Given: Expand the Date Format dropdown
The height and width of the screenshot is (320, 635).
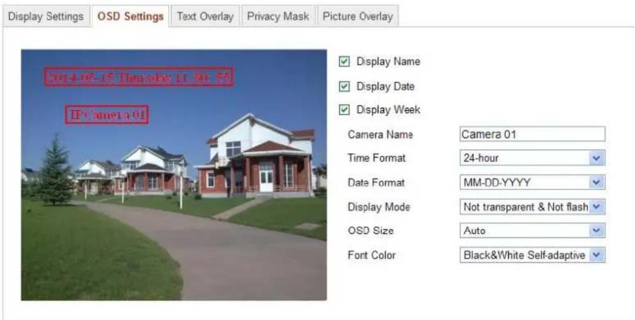Looking at the screenshot, I should (x=532, y=182).
